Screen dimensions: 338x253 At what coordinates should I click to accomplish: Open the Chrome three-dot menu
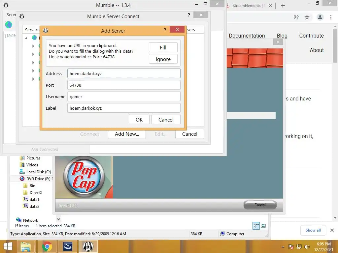click(x=331, y=17)
